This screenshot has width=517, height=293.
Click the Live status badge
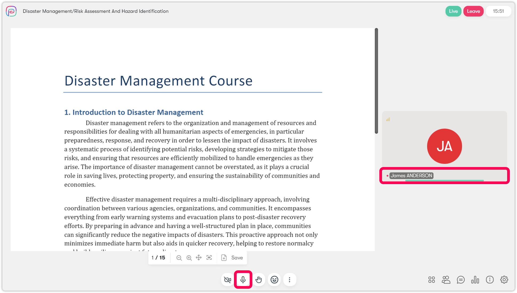point(453,11)
